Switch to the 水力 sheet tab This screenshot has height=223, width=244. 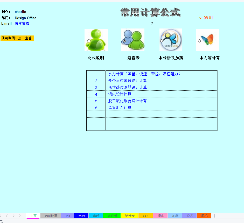point(81,216)
